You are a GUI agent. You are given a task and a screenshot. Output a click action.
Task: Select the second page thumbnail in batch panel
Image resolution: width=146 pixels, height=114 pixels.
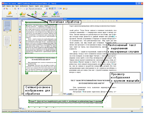pos(7,41)
